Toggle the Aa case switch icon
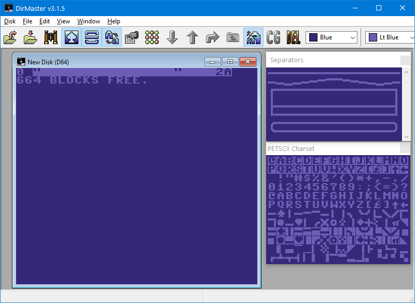The image size is (415, 303). (112, 37)
